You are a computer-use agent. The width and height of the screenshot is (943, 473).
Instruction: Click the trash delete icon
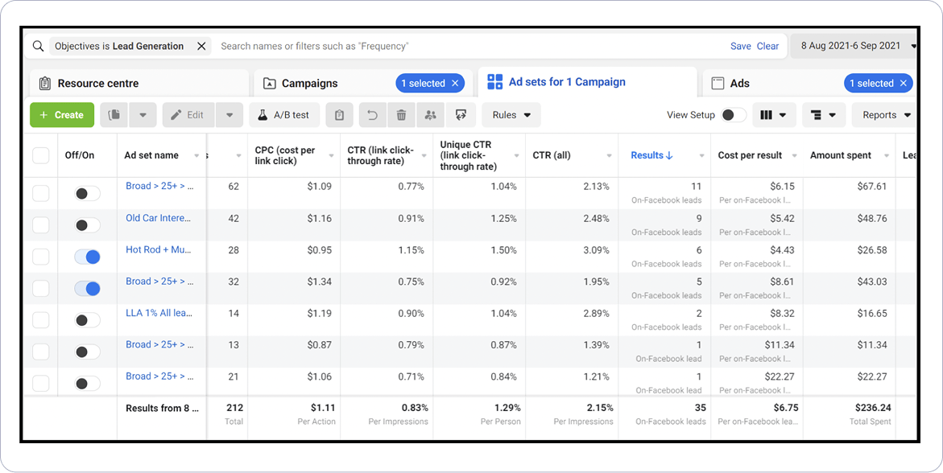pos(401,115)
